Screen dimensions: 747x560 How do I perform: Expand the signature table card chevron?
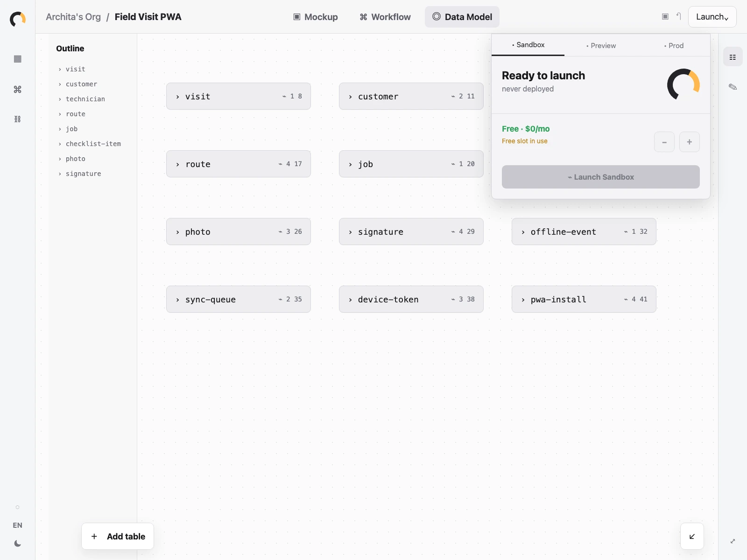click(x=350, y=232)
